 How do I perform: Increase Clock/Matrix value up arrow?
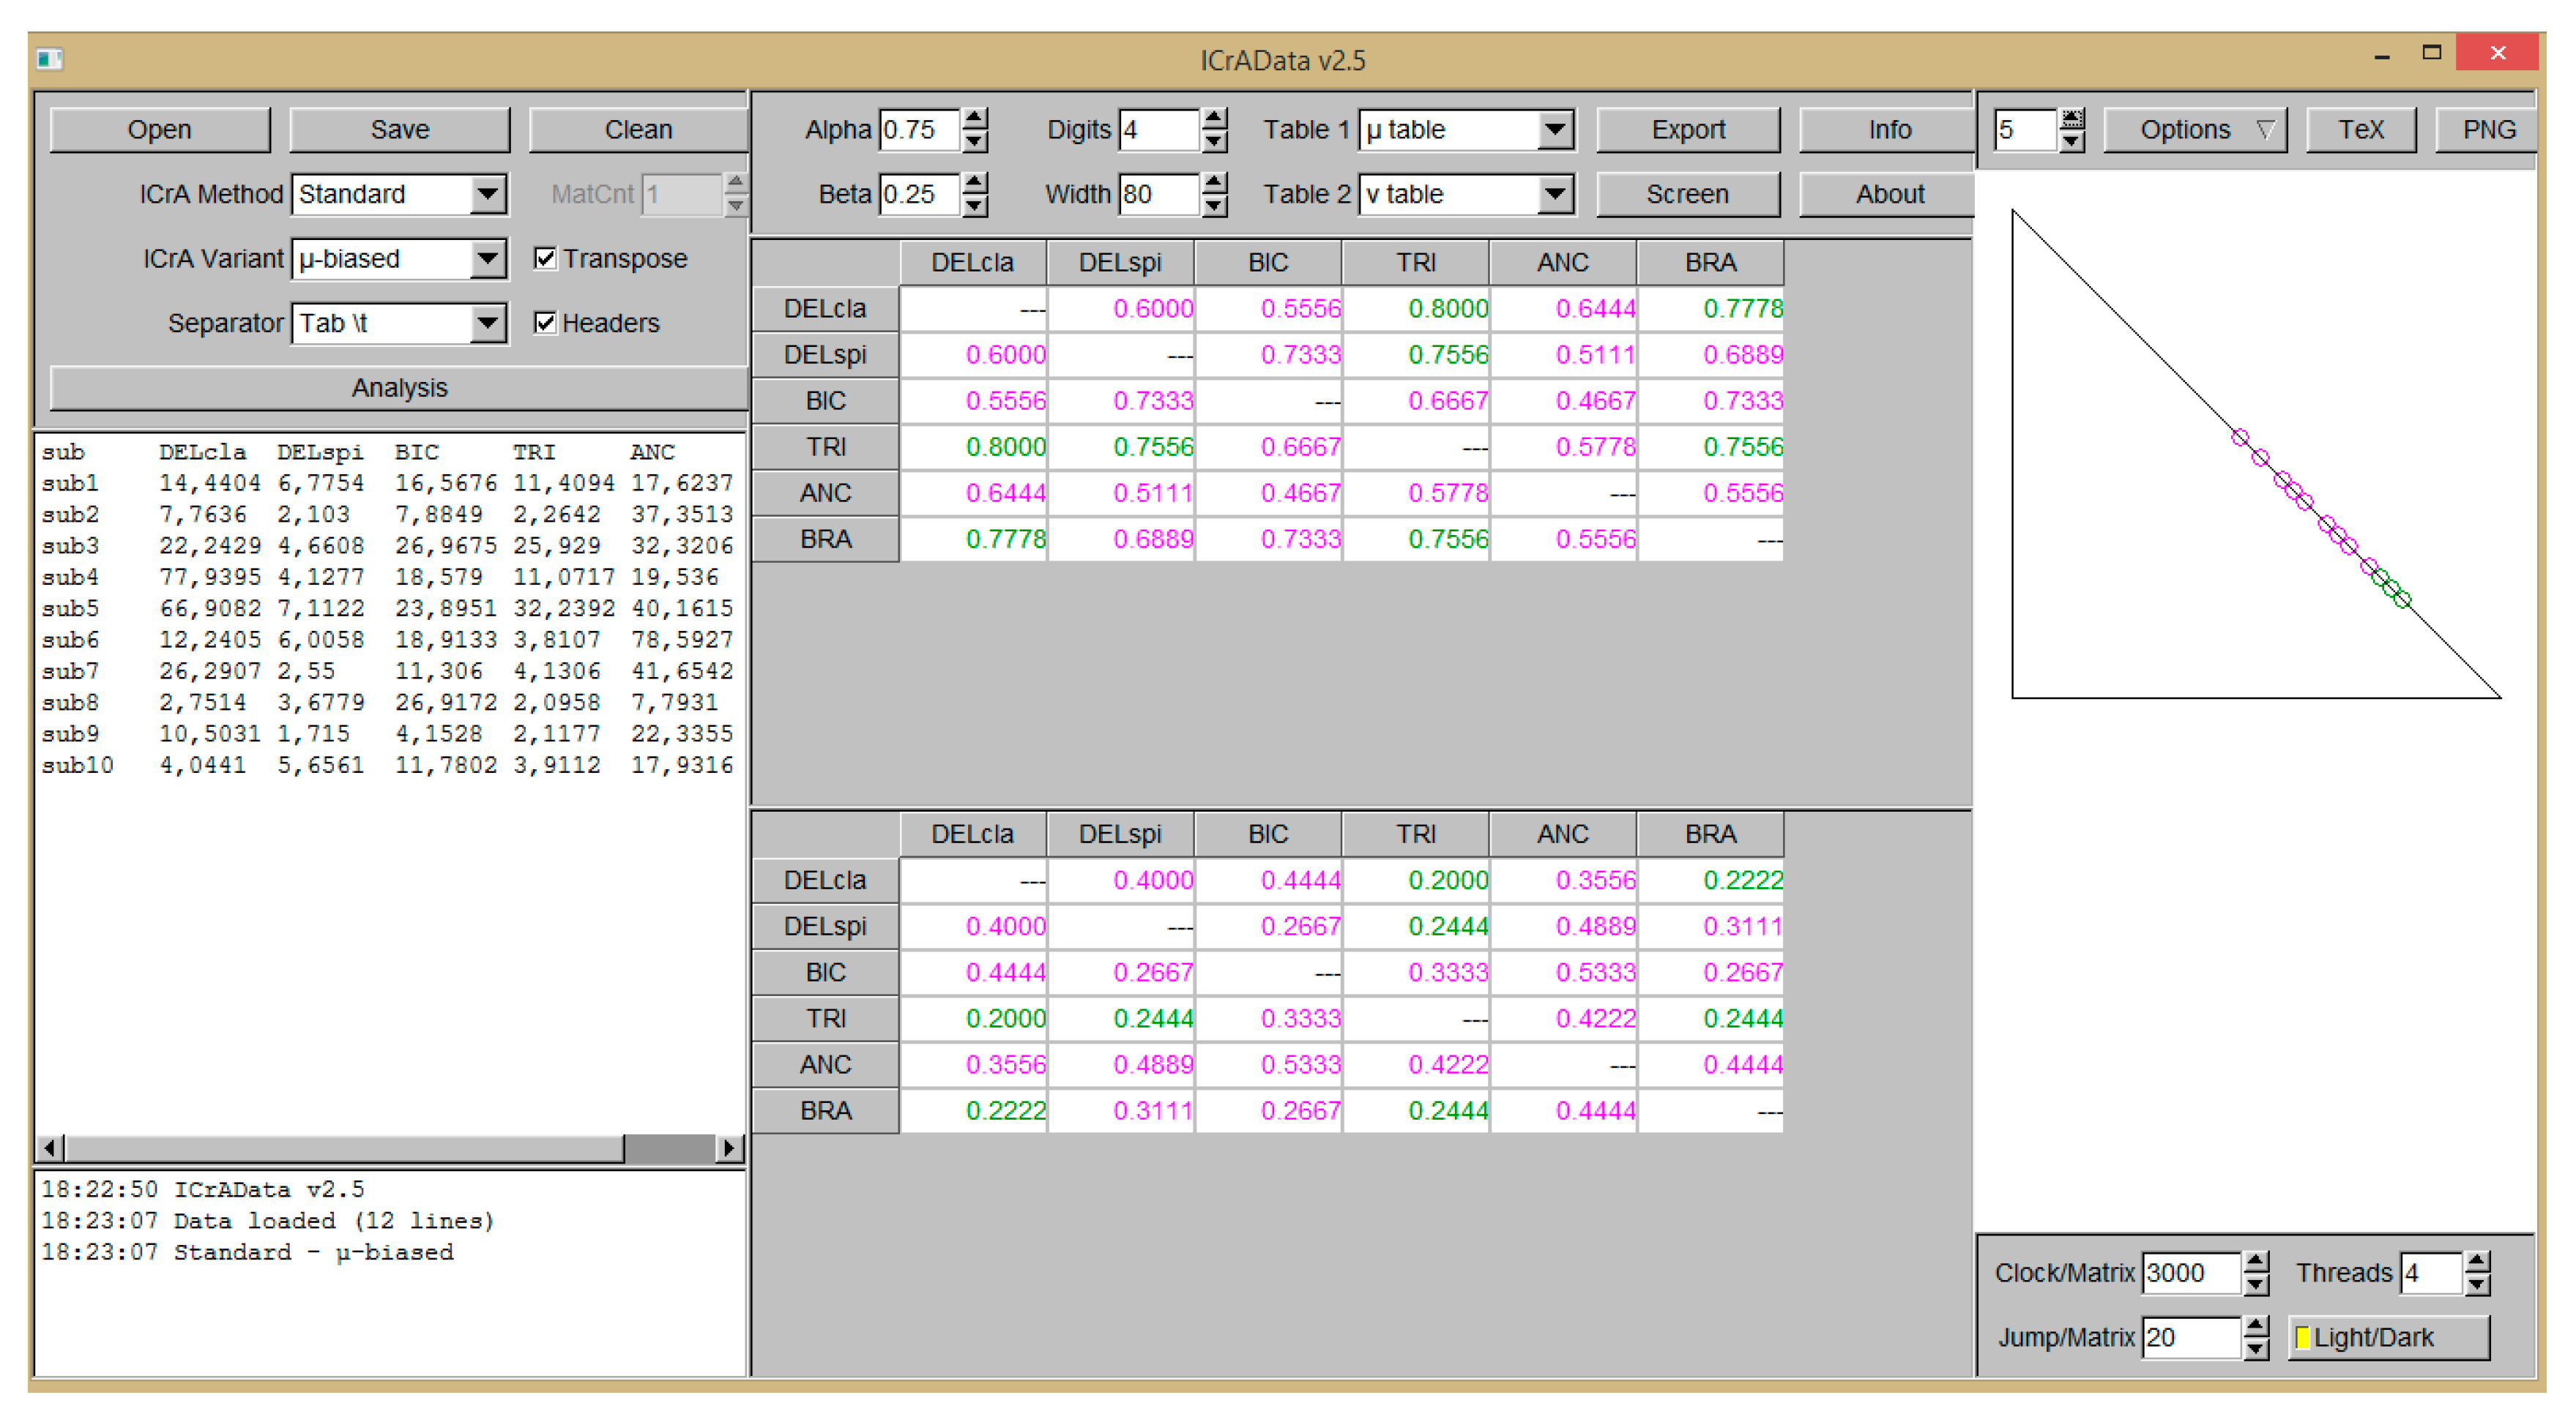click(x=2255, y=1262)
